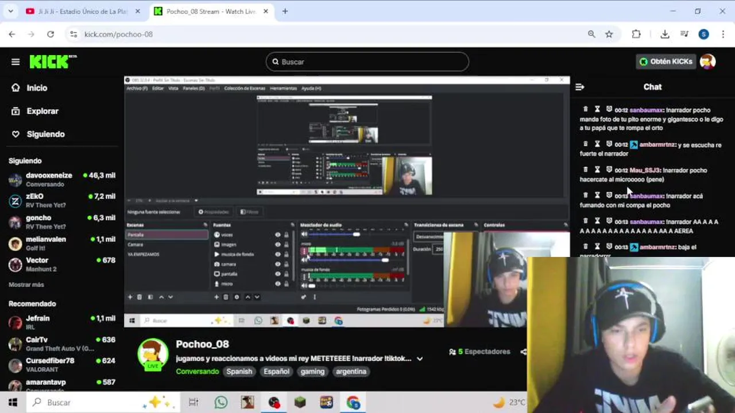Toggle visibility eye of 'camara' source in OBS
Image resolution: width=735 pixels, height=413 pixels.
tap(278, 264)
